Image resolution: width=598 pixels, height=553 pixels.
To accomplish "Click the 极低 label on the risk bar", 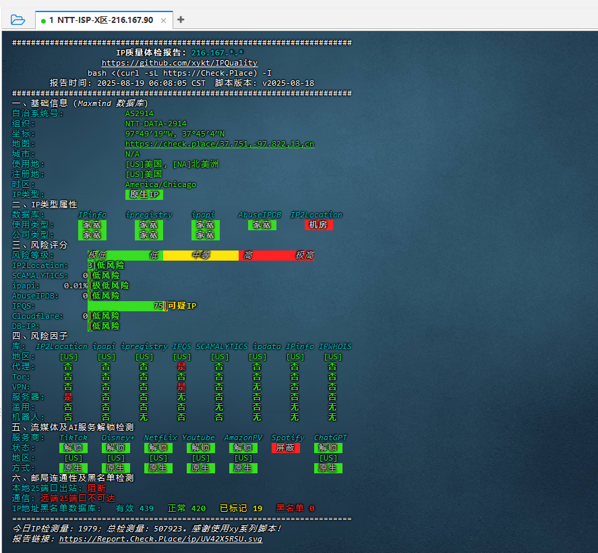I will (97, 255).
